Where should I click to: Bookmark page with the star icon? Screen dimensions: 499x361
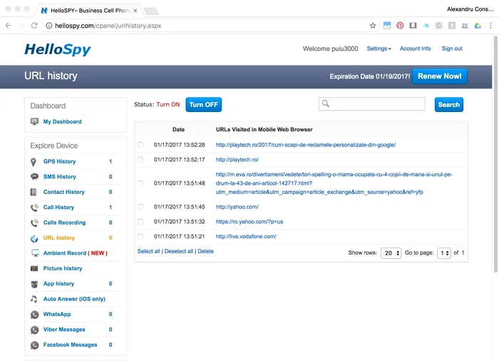point(373,26)
